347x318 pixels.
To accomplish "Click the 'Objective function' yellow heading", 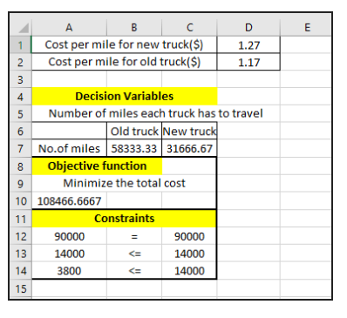I will [97, 166].
